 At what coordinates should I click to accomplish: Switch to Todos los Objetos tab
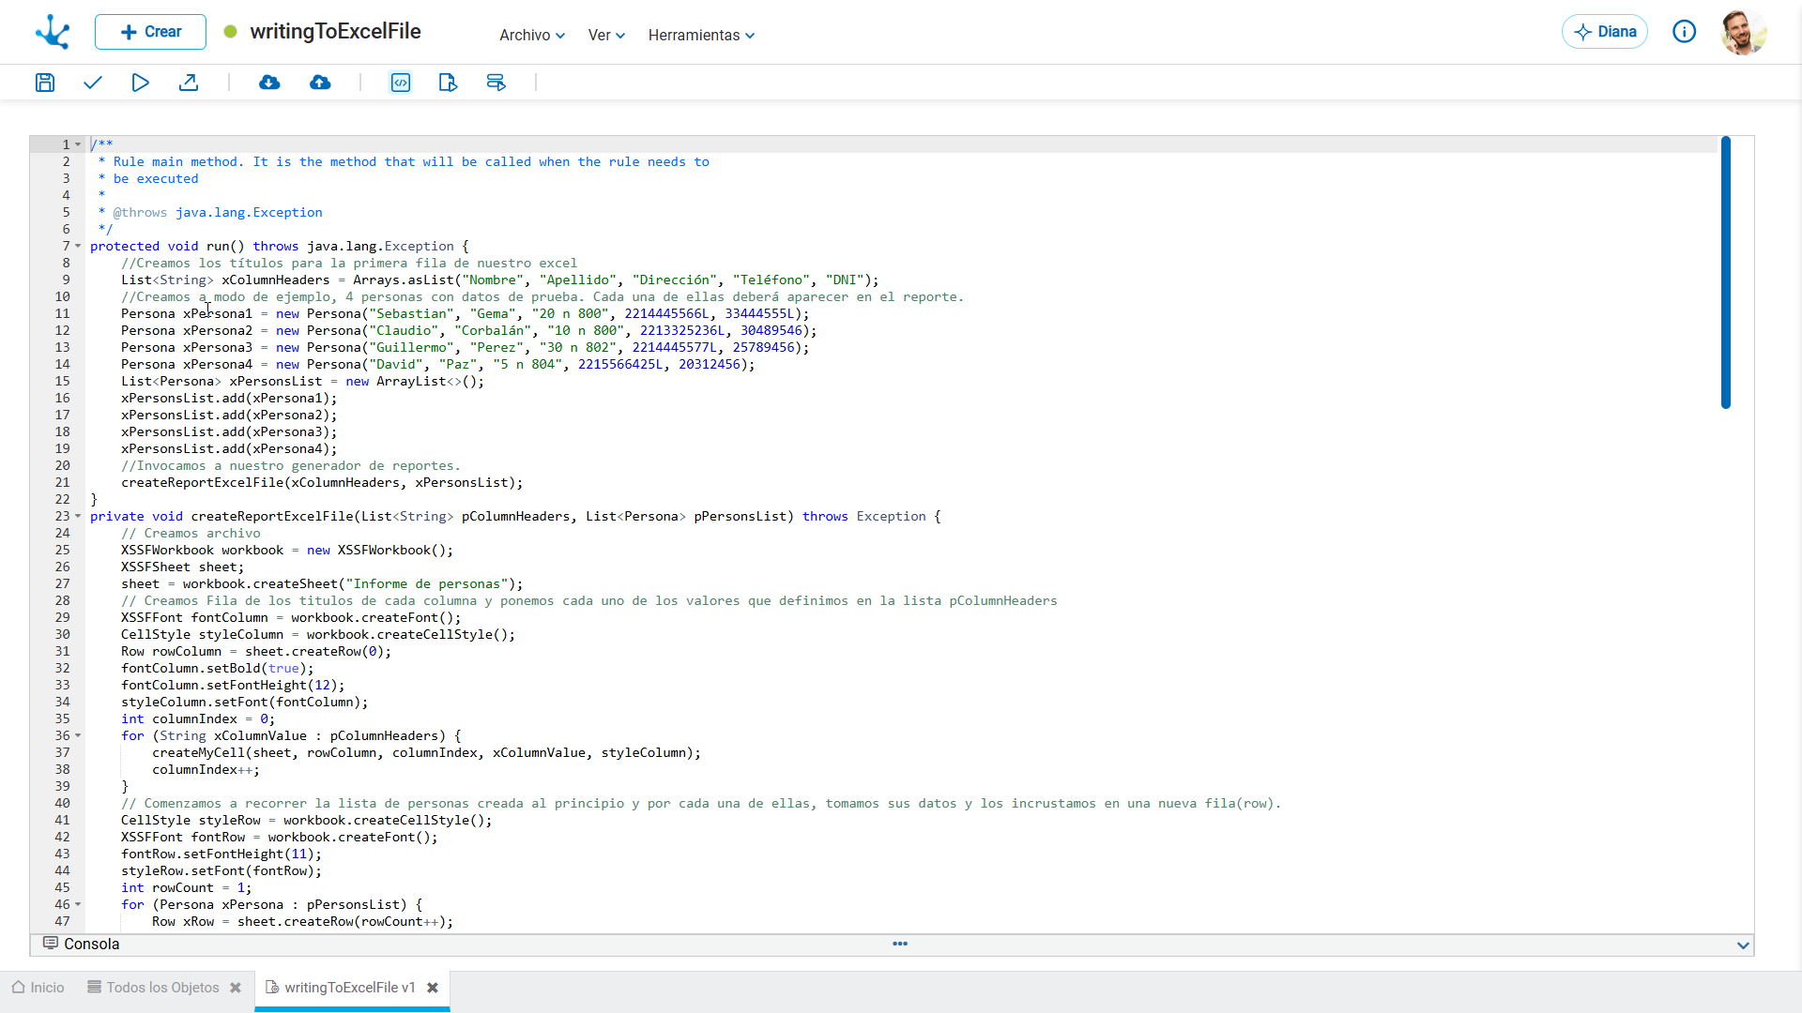click(x=162, y=988)
